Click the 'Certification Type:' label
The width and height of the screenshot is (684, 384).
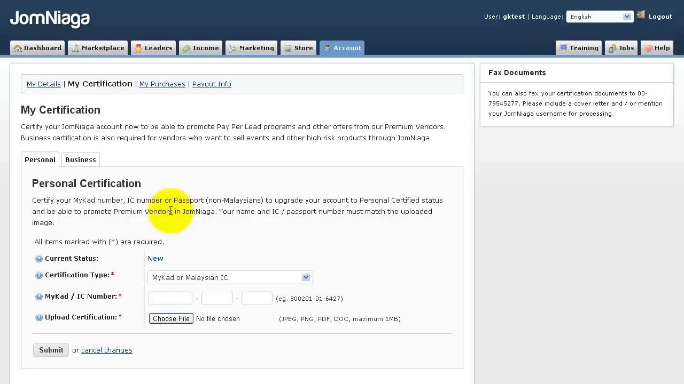77,275
